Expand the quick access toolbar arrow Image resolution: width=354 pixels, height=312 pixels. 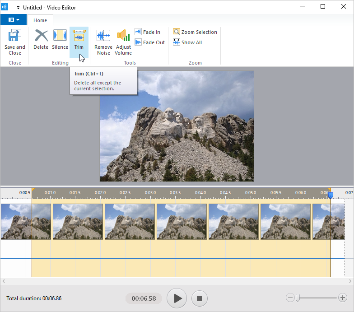(x=18, y=7)
